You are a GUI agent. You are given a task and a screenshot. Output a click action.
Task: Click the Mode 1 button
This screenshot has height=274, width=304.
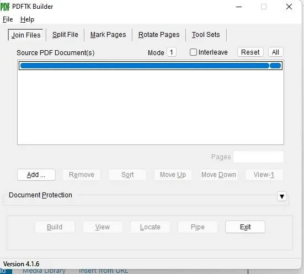[x=172, y=52]
